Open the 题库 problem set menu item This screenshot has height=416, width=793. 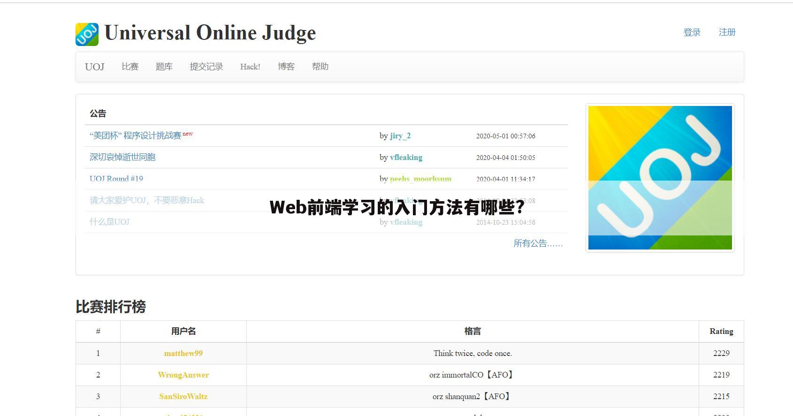pyautogui.click(x=164, y=67)
